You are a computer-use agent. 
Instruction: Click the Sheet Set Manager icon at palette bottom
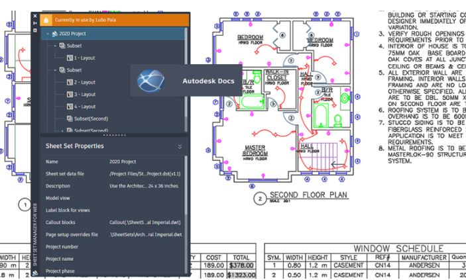[35, 273]
